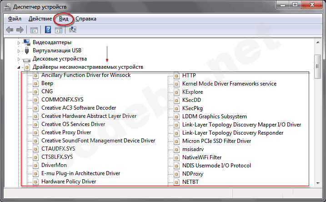Click the Видеоадаптеры monitor icon

tap(27, 42)
